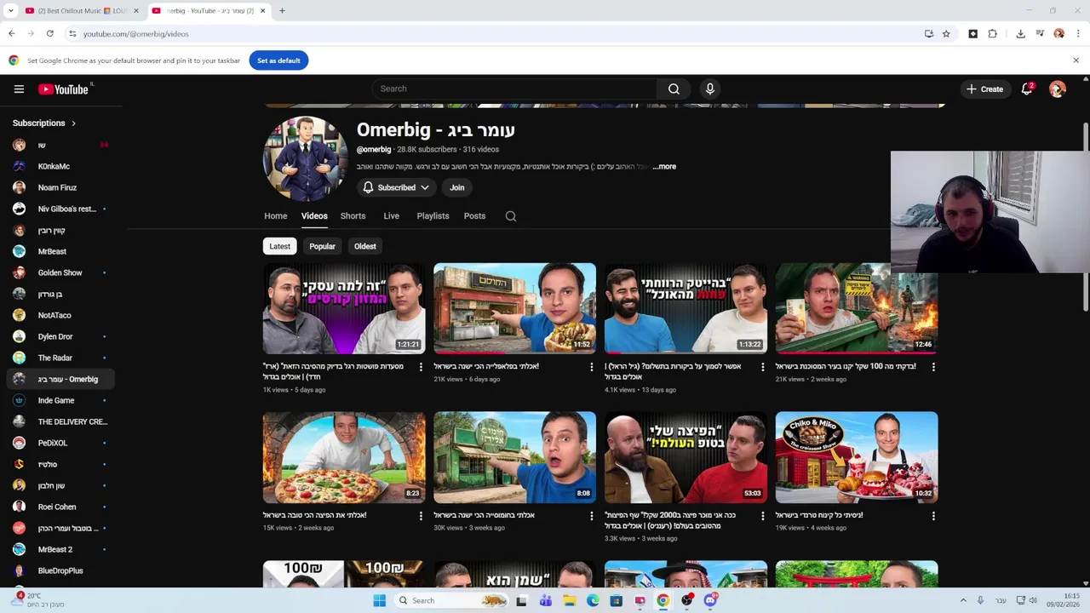Search within the Omerbig channel

[x=511, y=216]
